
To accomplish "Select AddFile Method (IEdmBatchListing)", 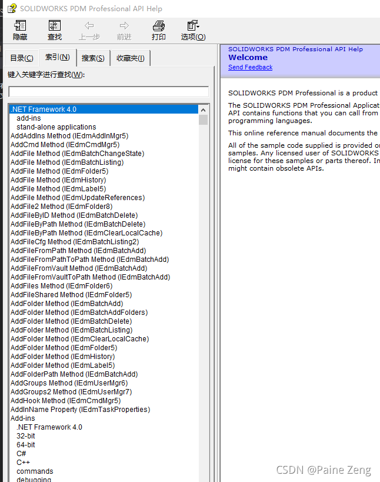I will tap(67, 162).
